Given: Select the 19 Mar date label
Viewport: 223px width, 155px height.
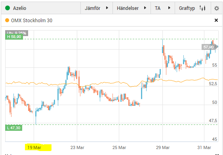Looking at the screenshot, I should tap(34, 147).
